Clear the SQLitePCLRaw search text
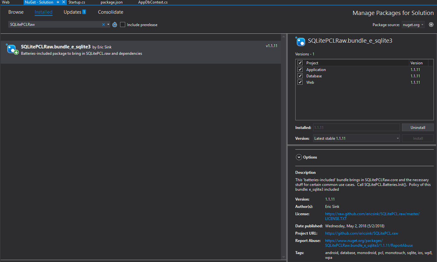The width and height of the screenshot is (437, 262). click(x=103, y=25)
